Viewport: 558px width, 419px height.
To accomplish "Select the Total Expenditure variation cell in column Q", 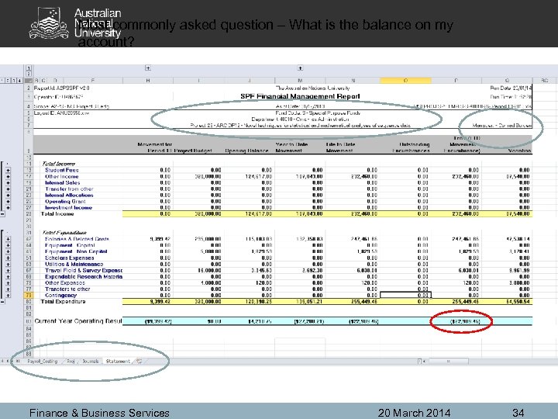I will (x=507, y=302).
